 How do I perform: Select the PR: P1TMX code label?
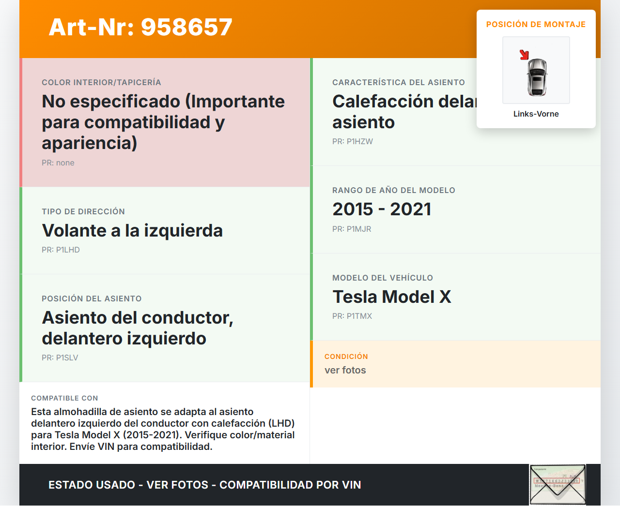point(352,316)
